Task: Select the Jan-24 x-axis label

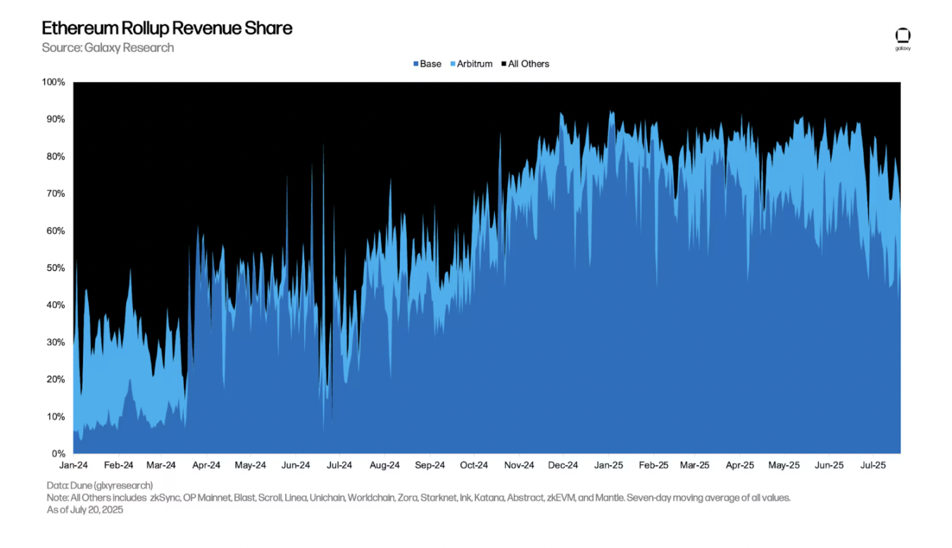Action: tap(73, 466)
